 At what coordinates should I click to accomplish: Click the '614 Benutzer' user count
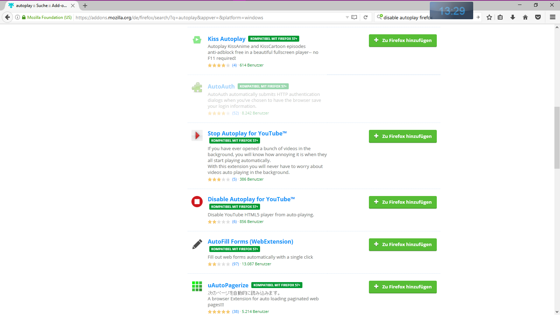pos(252,65)
